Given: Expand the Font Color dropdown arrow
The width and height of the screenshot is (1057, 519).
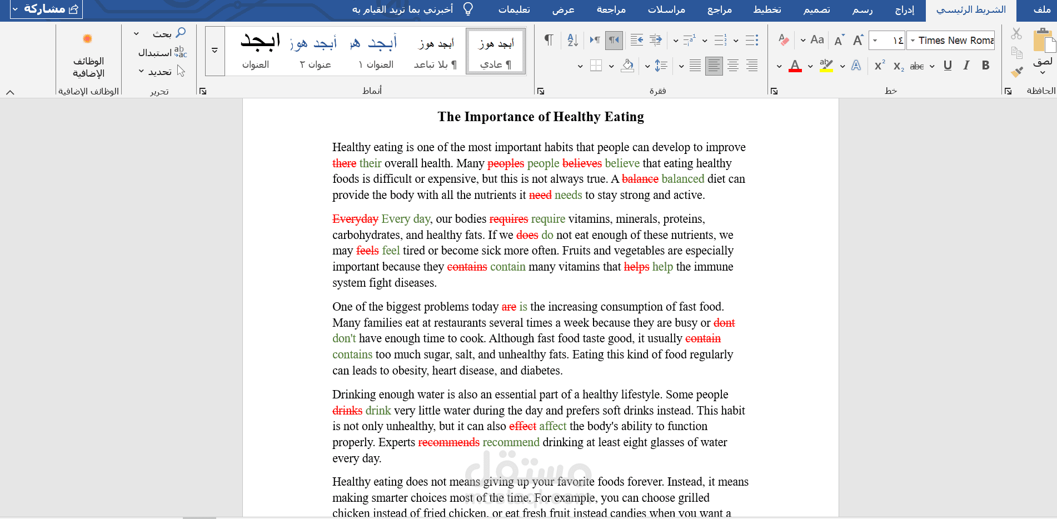Looking at the screenshot, I should click(x=779, y=66).
